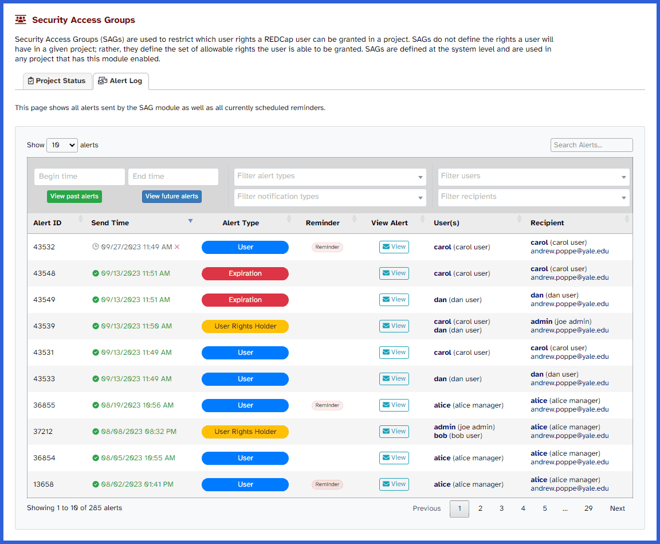This screenshot has height=544, width=660.
Task: Click the View future alerts button
Action: 172,196
